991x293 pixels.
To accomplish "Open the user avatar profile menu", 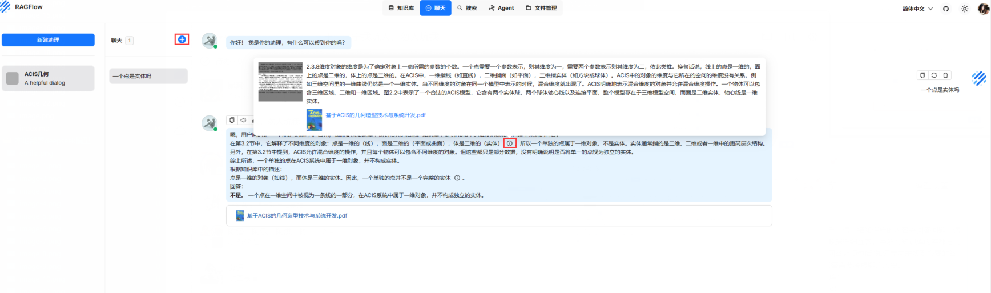I will click(x=984, y=9).
